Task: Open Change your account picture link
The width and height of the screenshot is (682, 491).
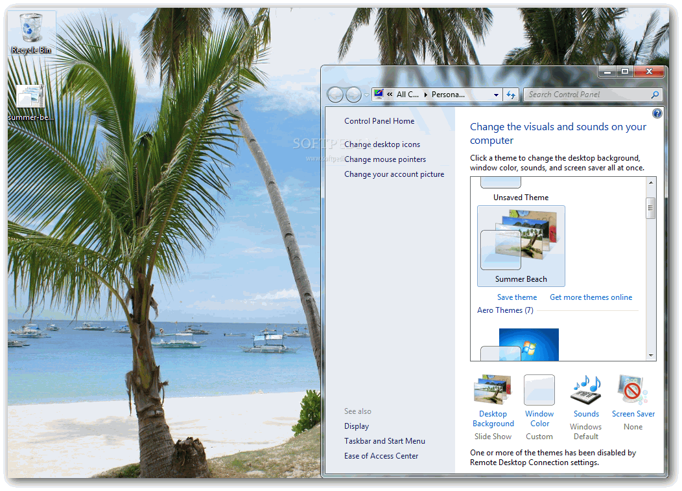Action: pos(394,174)
